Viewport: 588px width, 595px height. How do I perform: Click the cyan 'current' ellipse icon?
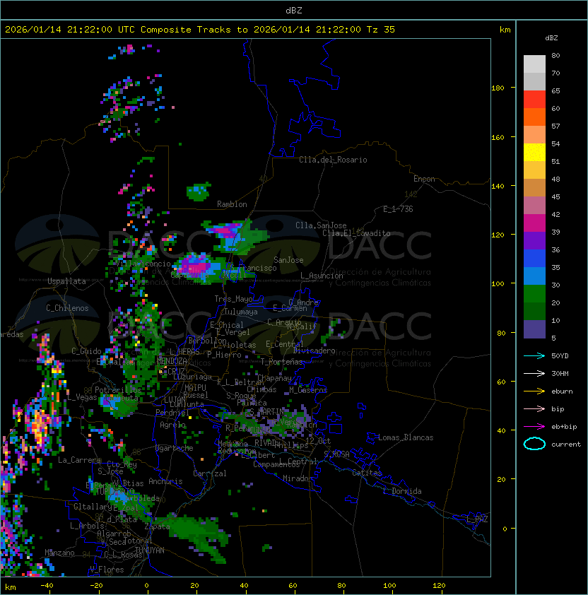(534, 444)
